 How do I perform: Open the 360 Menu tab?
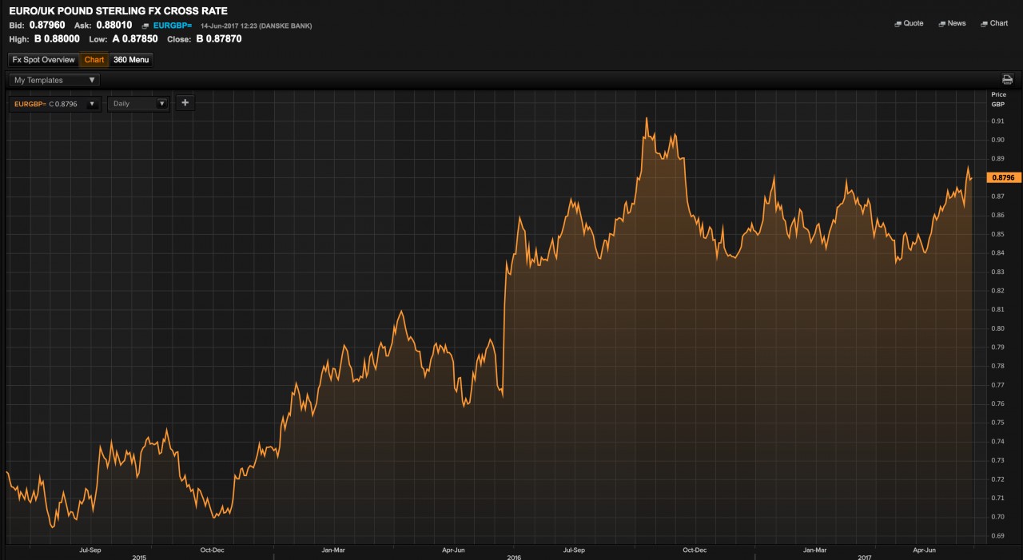tap(130, 60)
